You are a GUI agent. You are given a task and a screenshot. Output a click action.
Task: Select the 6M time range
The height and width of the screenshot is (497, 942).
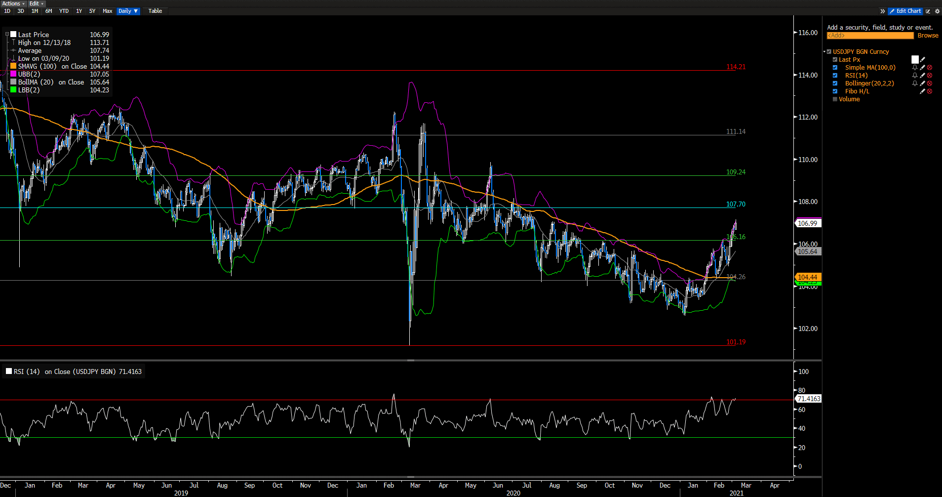pyautogui.click(x=48, y=11)
